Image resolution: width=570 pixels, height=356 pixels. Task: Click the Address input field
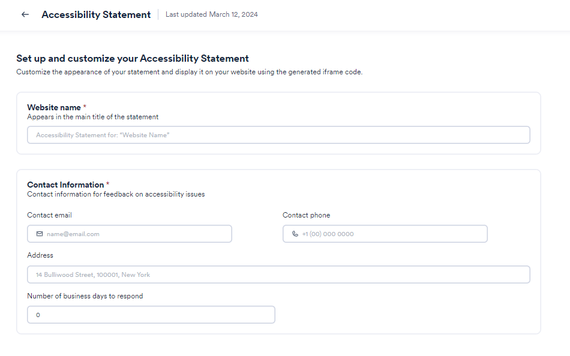point(278,274)
